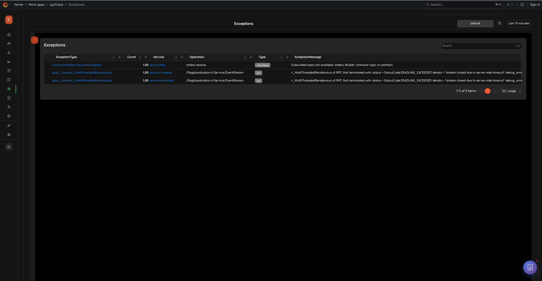Image resolution: width=542 pixels, height=281 pixels.
Task: Expand the dropdown next to the plus icon
Action: tap(512, 5)
